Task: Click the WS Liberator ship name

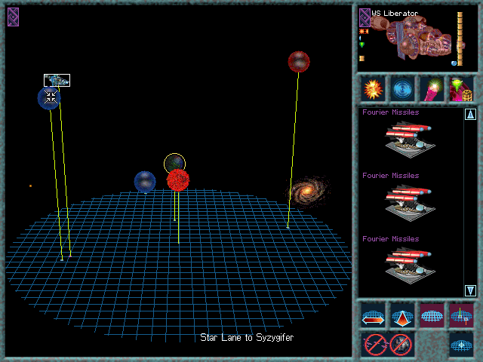Action: [x=395, y=14]
